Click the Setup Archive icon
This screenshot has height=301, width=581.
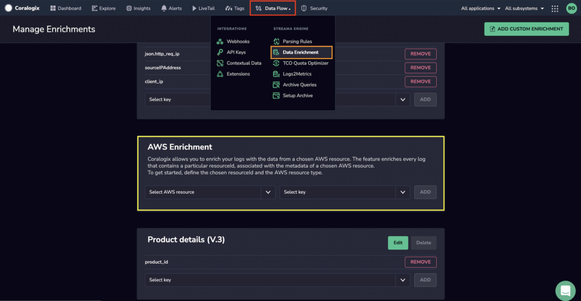tap(276, 95)
